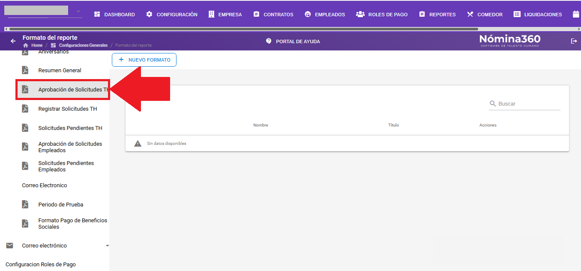581x271 pixels.
Task: Click the configuración gear icon
Action: pyautogui.click(x=149, y=15)
